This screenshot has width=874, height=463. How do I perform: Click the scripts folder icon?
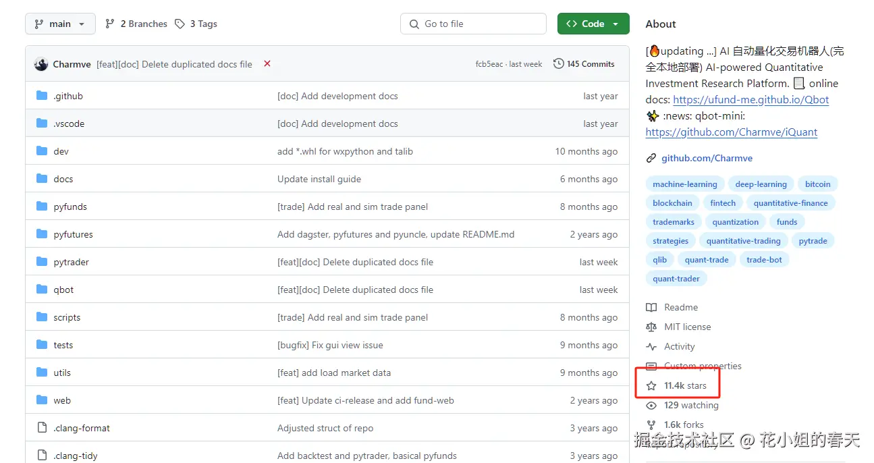(x=42, y=317)
